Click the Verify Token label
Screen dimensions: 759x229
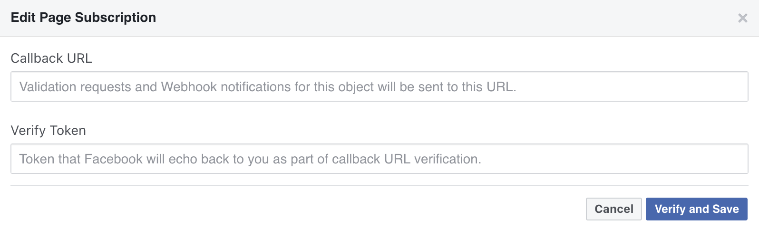tap(48, 130)
